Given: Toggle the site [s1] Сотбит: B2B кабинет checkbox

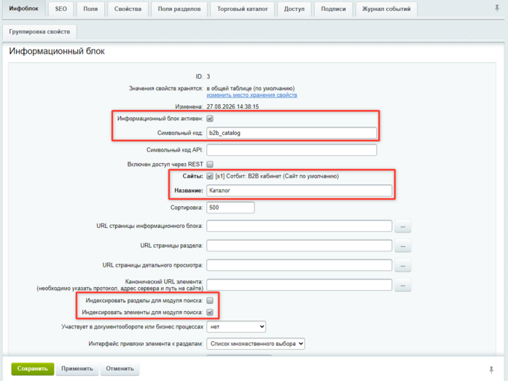Looking at the screenshot, I should point(210,176).
